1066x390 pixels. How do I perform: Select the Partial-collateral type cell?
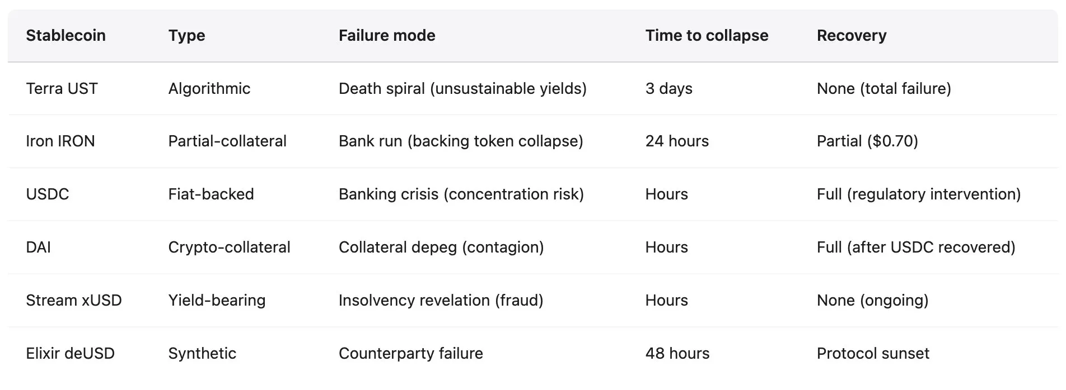point(227,141)
